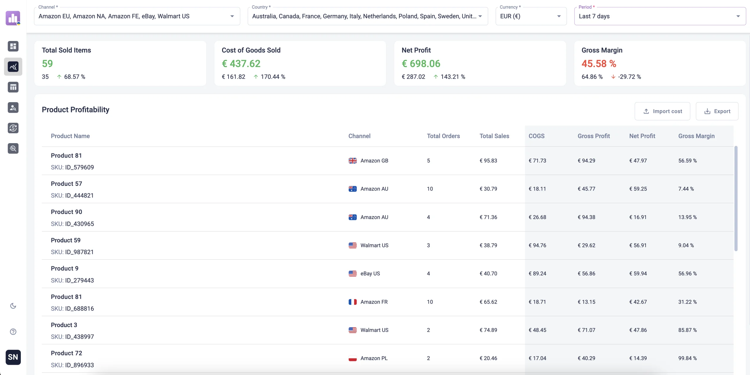Toggle dark mode with moon icon
Image resolution: width=750 pixels, height=375 pixels.
click(13, 306)
